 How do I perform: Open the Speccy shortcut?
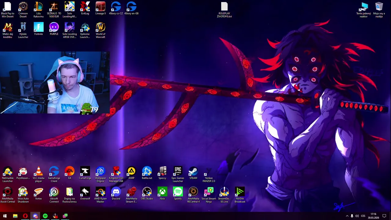coord(162,173)
